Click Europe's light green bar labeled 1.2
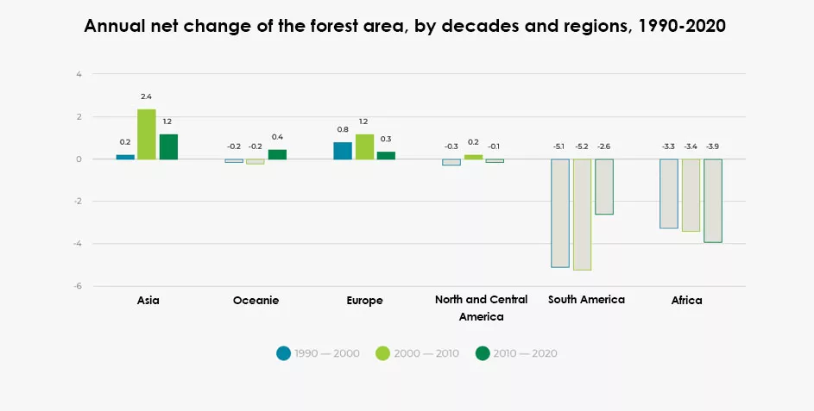 [x=364, y=146]
